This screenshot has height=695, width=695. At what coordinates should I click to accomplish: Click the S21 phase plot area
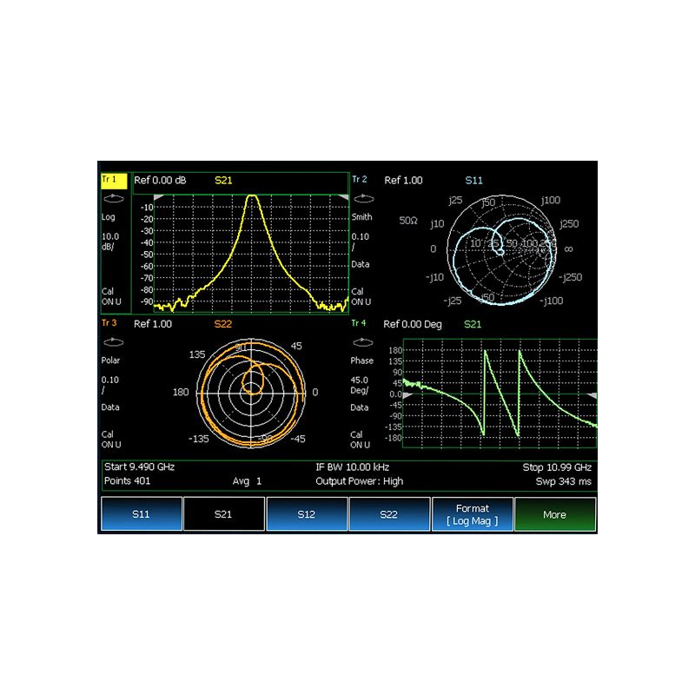coord(500,394)
